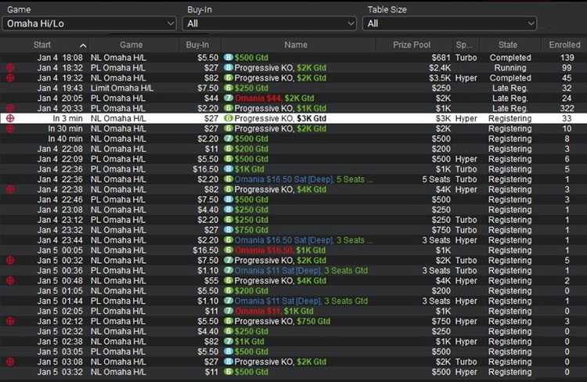Click the bounty target icon on the highlighted In 3 min row
This screenshot has height=382, width=587.
(10, 118)
